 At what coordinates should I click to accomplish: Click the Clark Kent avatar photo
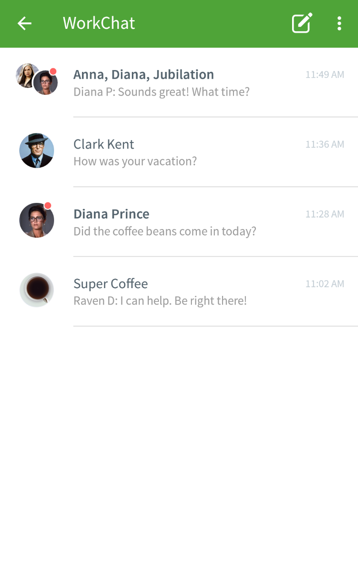36,150
